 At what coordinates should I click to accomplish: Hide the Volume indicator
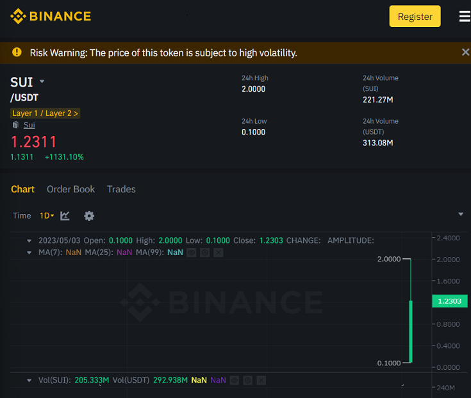(234, 380)
